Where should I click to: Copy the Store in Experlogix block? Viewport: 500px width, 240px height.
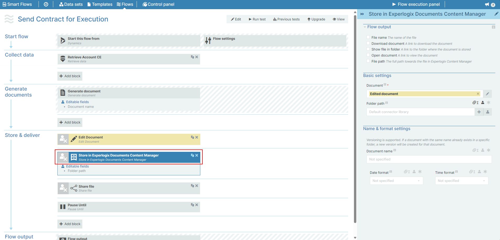pyautogui.click(x=192, y=155)
